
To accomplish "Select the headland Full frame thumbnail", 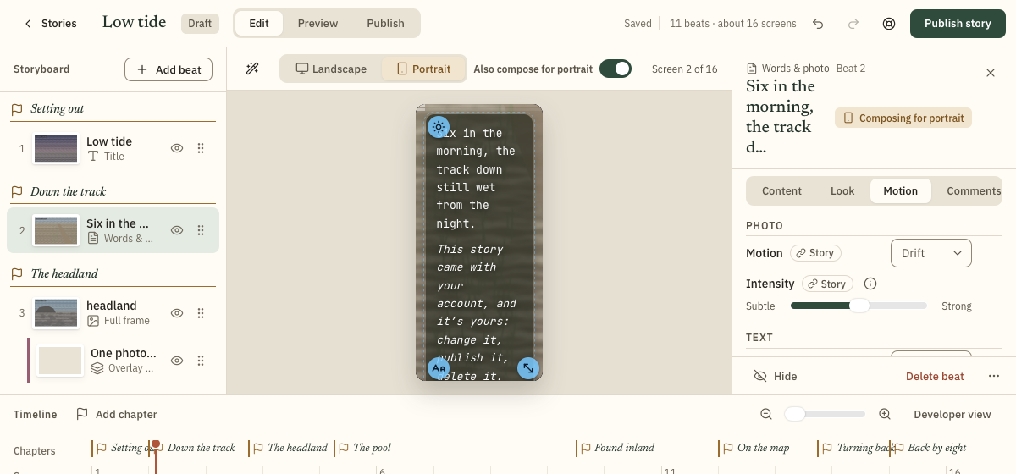I will click(x=56, y=313).
